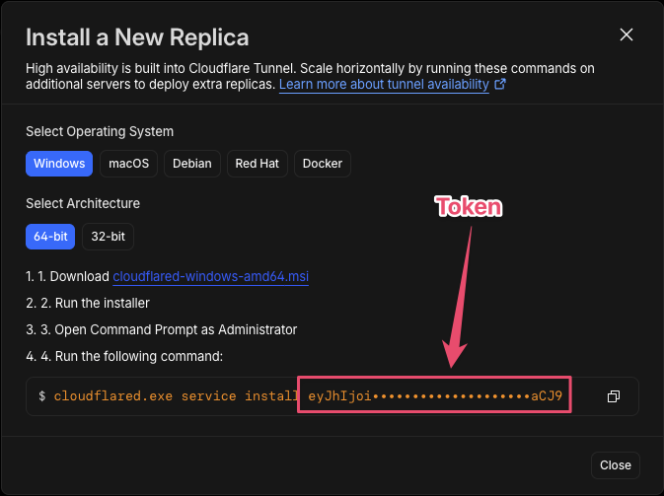Open Learn more about tunnel availability

tap(384, 85)
